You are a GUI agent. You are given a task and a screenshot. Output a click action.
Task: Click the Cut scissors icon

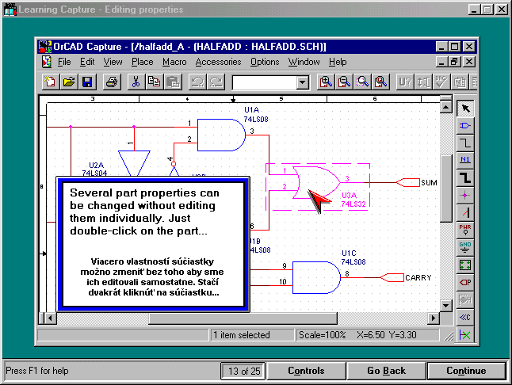[x=136, y=82]
